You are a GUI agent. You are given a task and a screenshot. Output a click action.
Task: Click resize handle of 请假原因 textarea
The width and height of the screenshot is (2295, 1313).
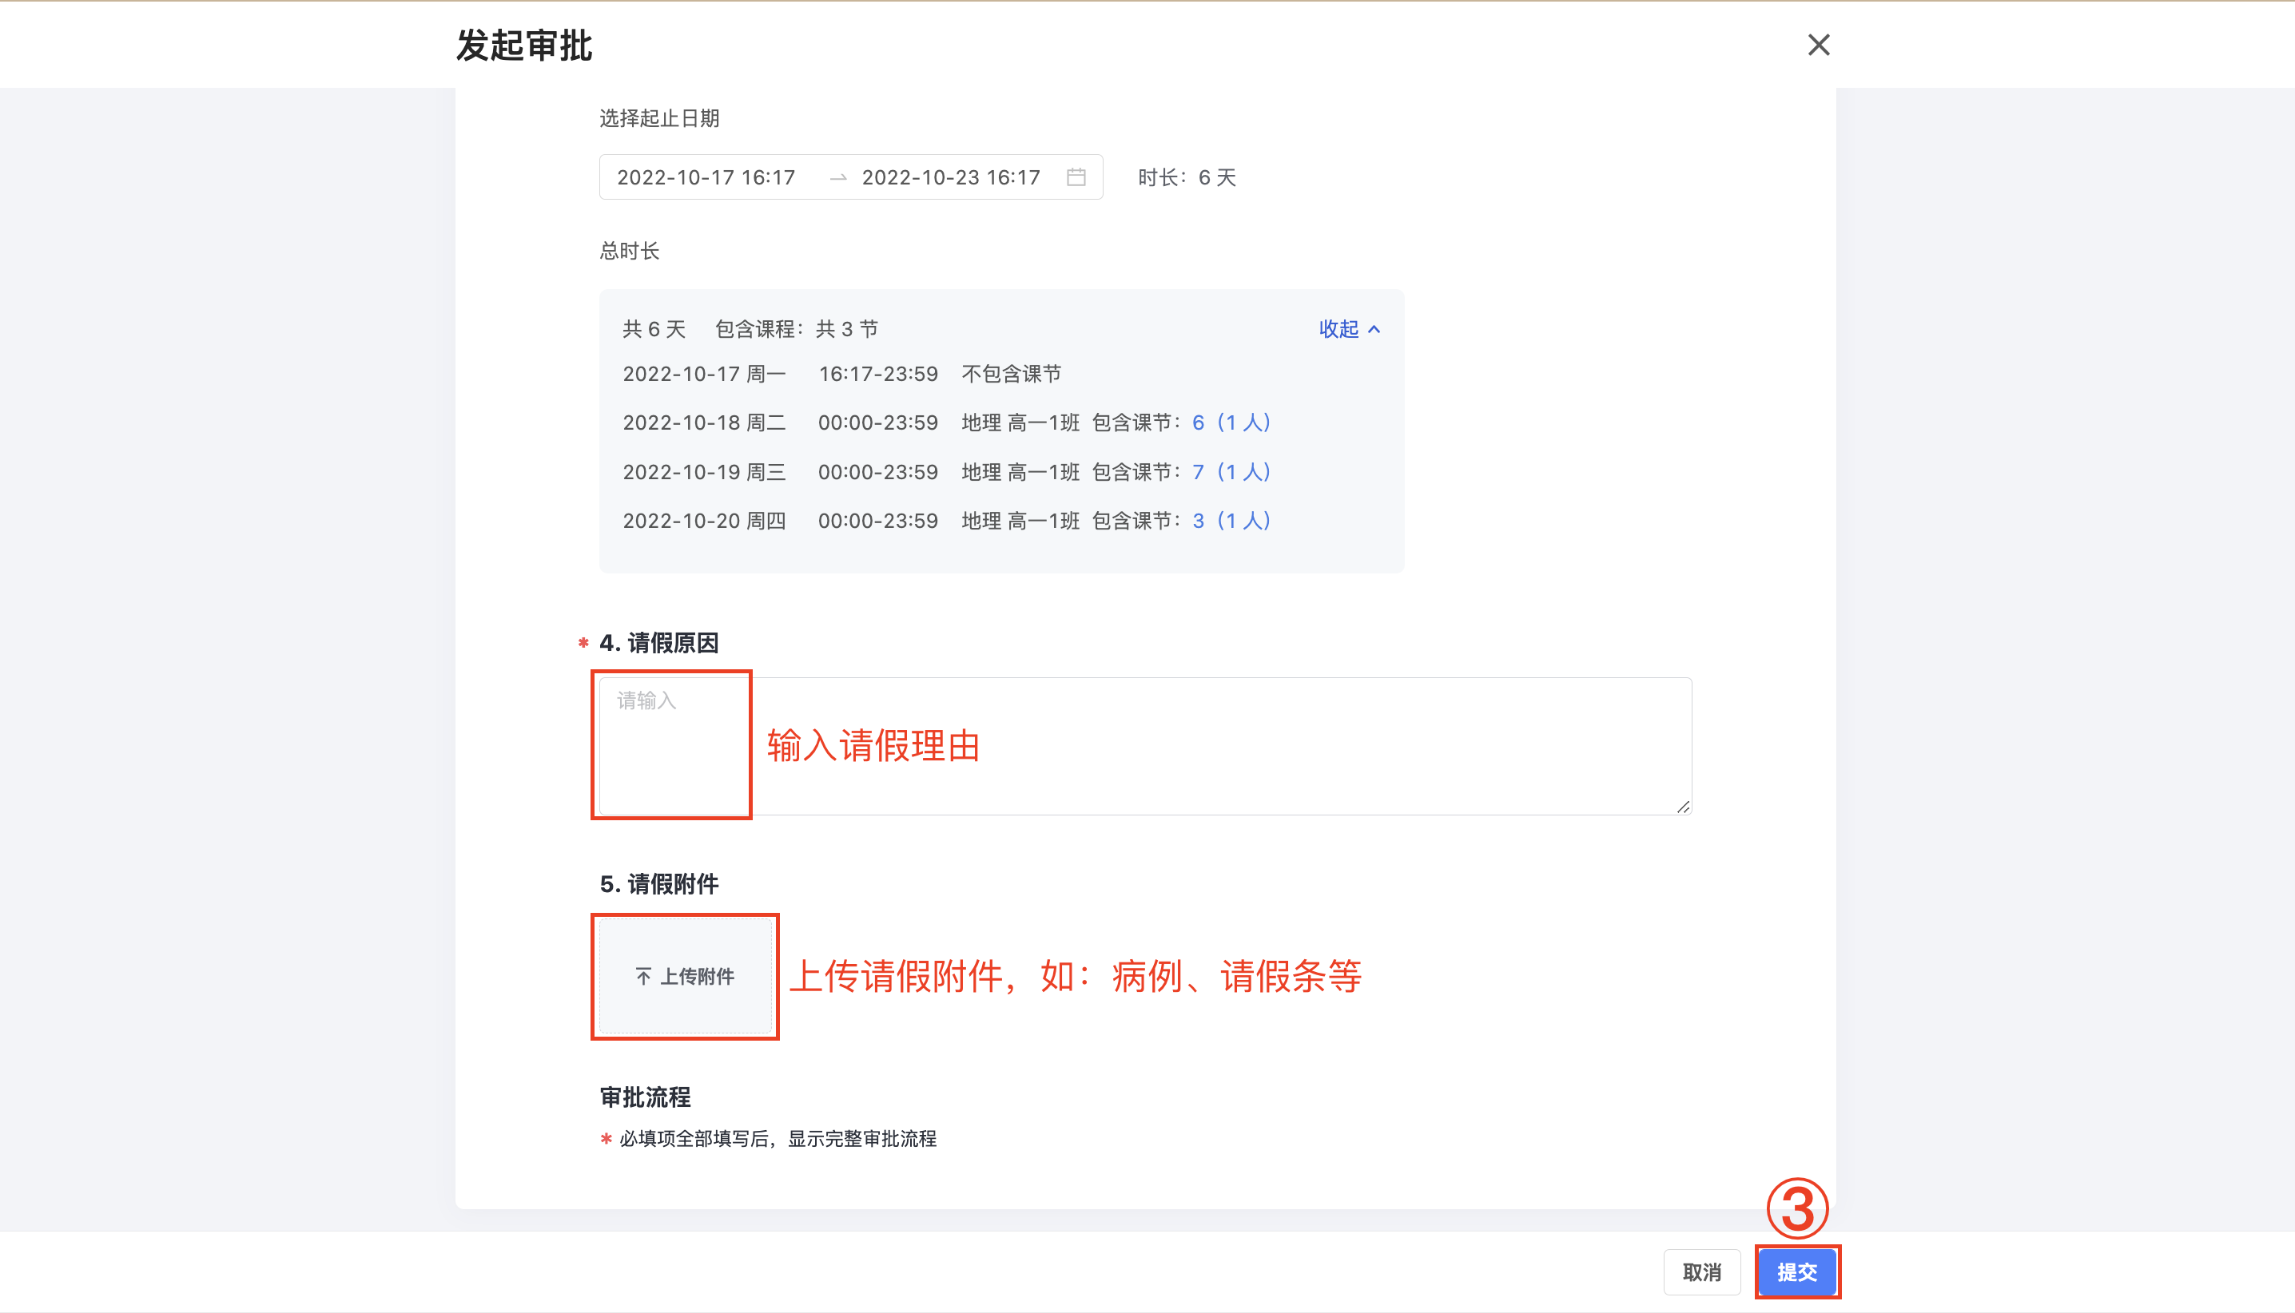click(1684, 807)
